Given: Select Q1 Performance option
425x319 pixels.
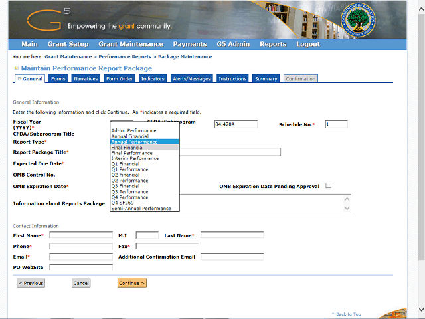Looking at the screenshot, I should (x=145, y=169).
